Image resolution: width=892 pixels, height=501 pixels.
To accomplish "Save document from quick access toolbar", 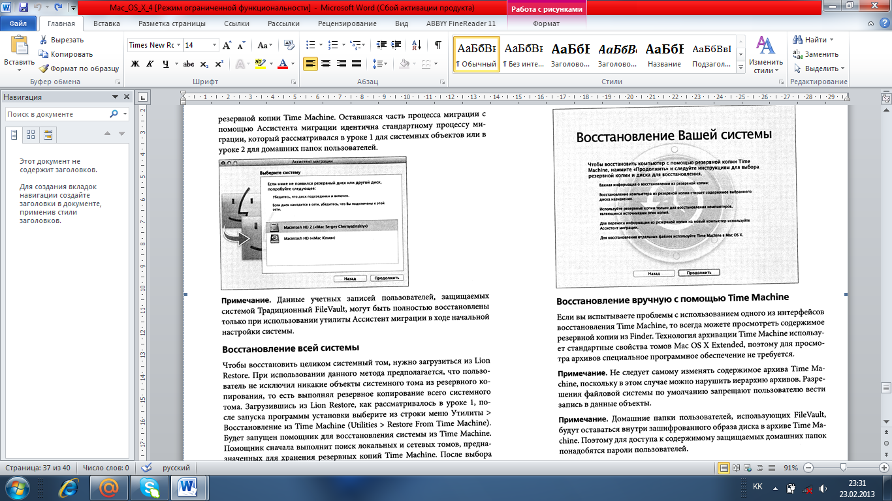I will pyautogui.click(x=24, y=8).
